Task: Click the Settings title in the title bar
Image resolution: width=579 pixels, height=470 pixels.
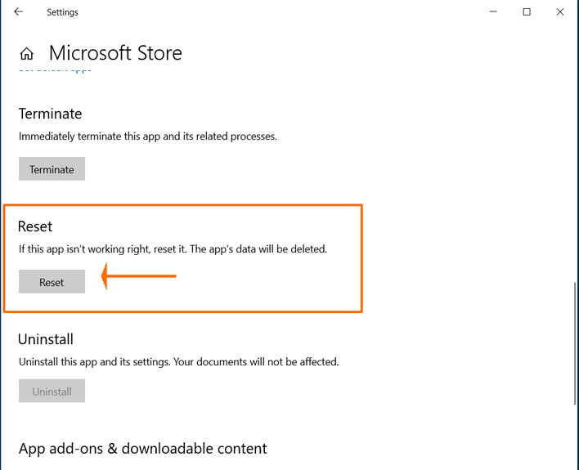Action: click(x=62, y=12)
